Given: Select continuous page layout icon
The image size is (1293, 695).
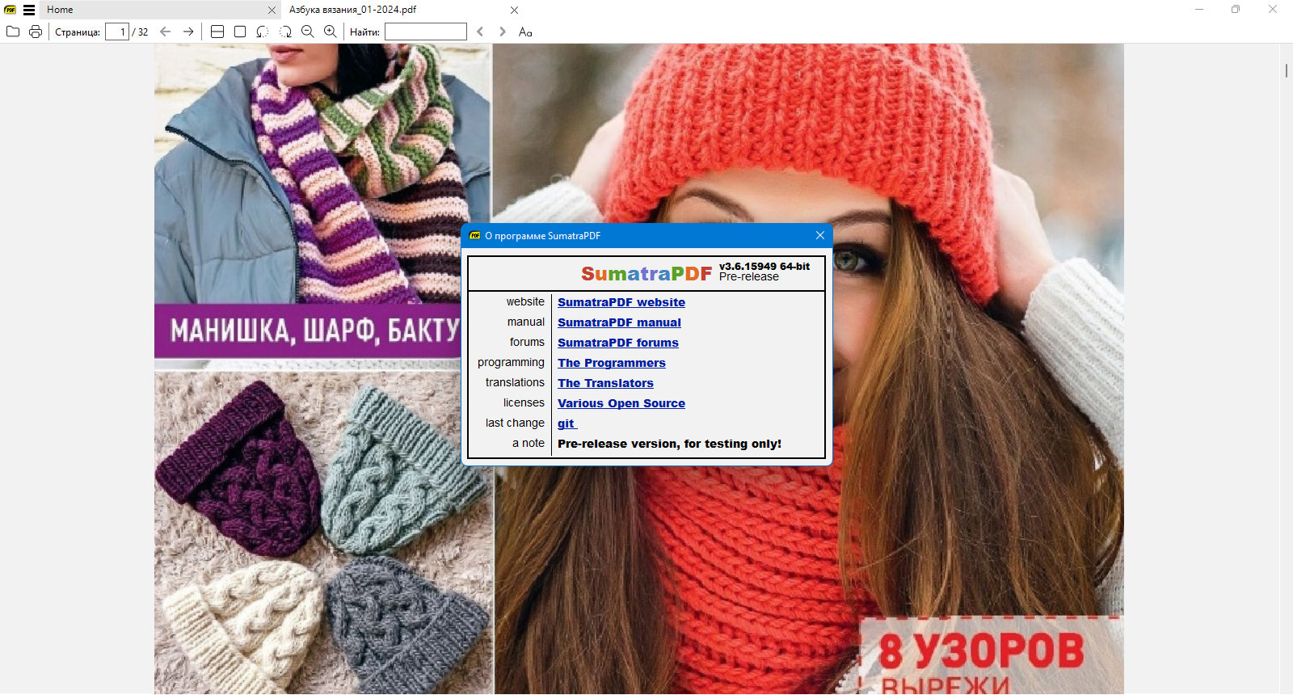Looking at the screenshot, I should 217,32.
